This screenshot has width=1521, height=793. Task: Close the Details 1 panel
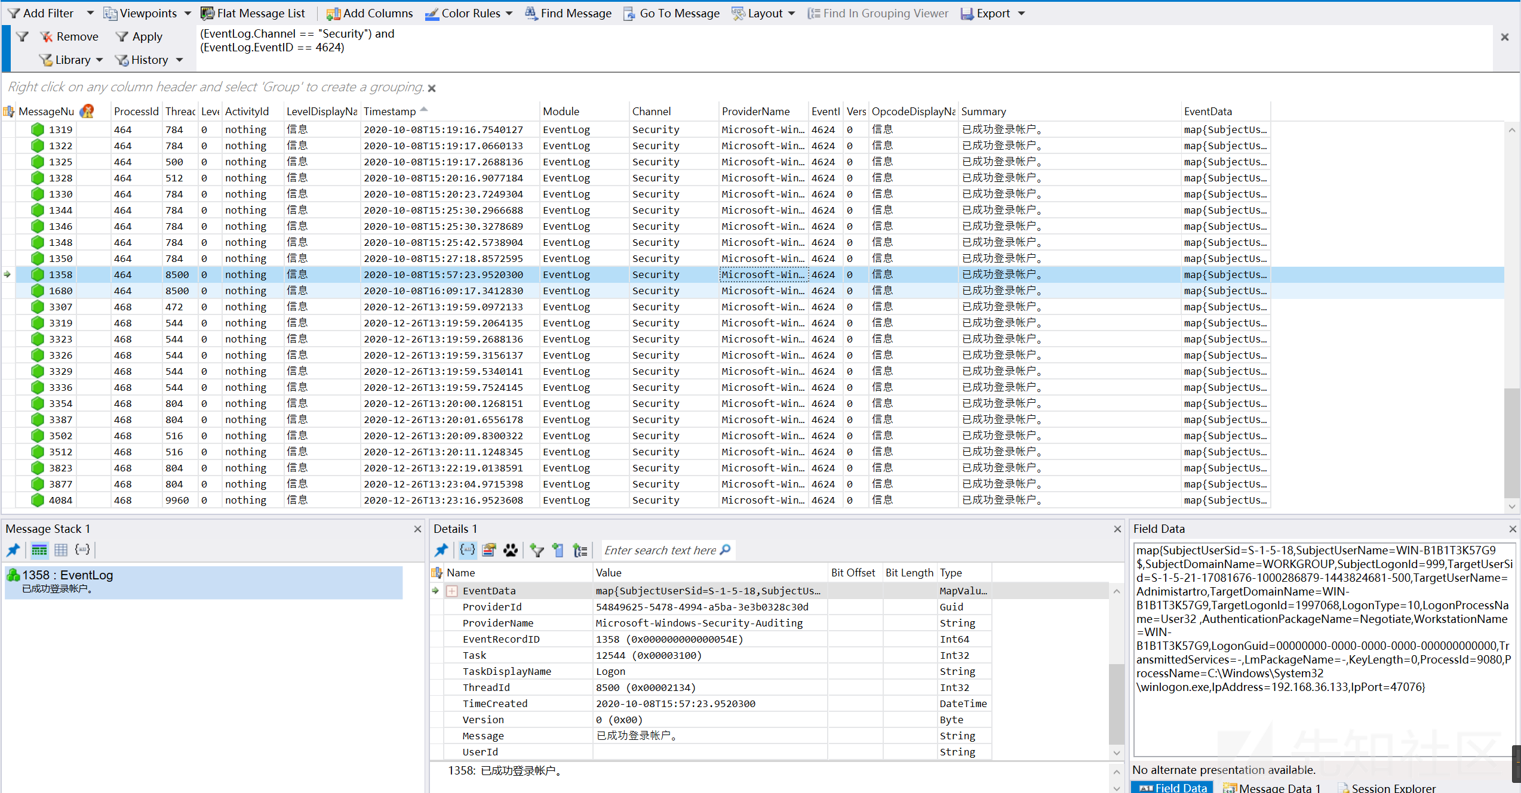pos(1117,529)
